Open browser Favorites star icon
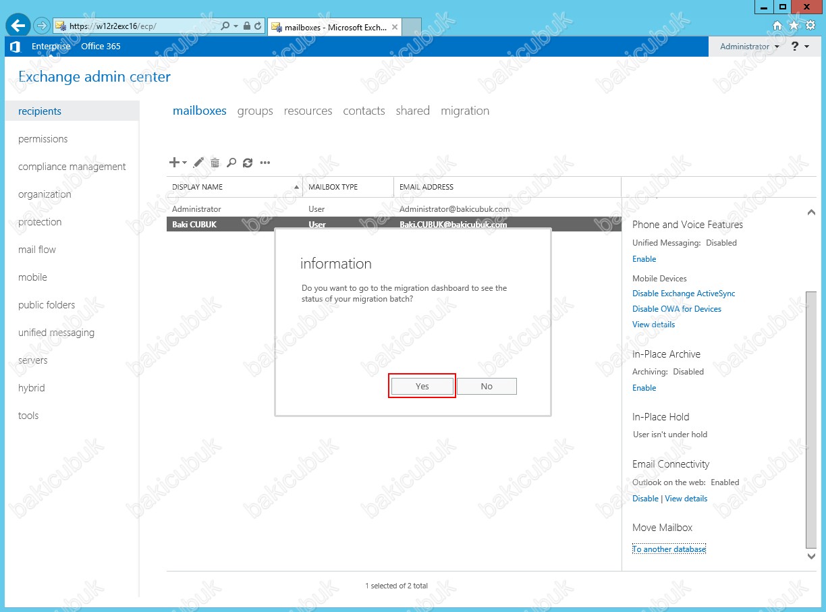 coord(794,26)
